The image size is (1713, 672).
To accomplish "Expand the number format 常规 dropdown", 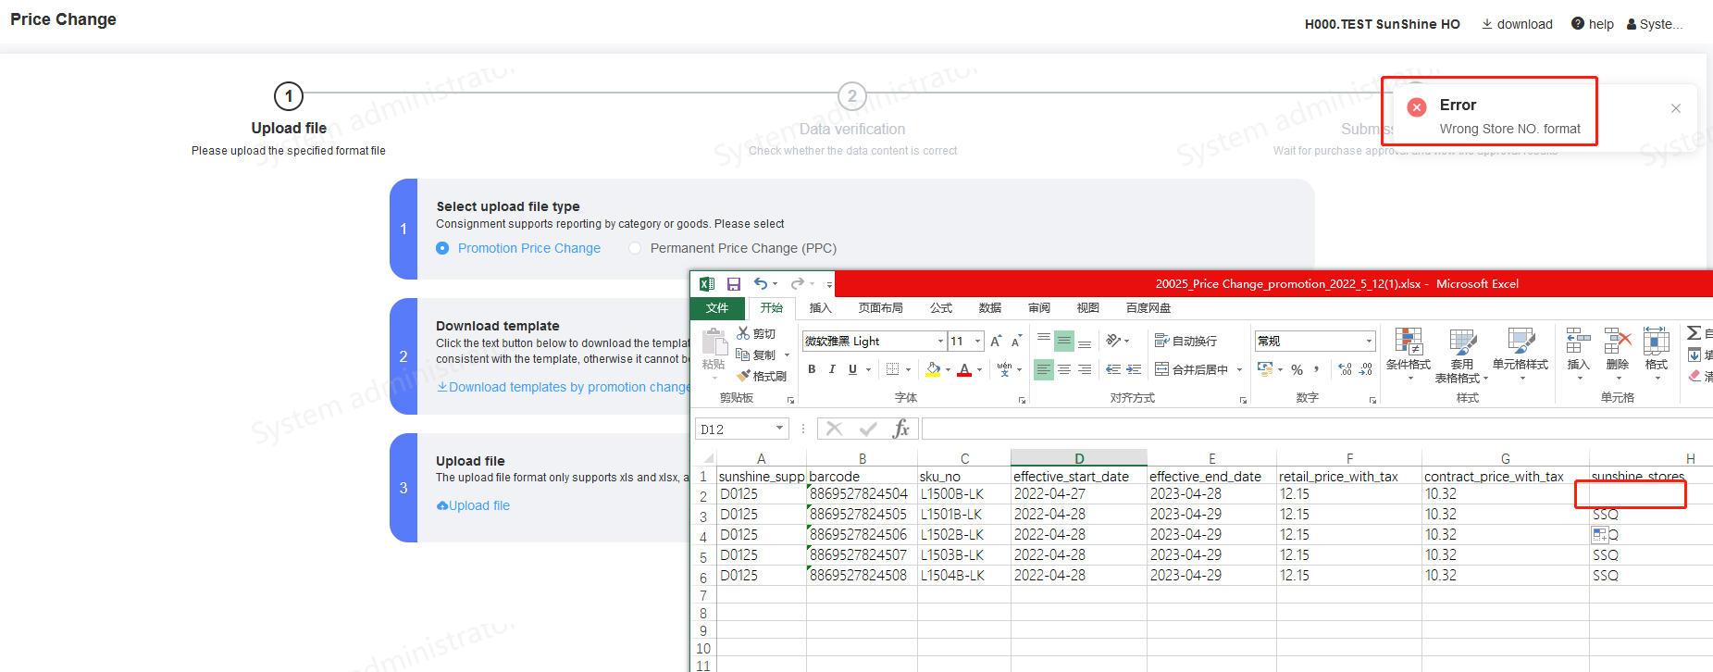I will tap(1369, 342).
